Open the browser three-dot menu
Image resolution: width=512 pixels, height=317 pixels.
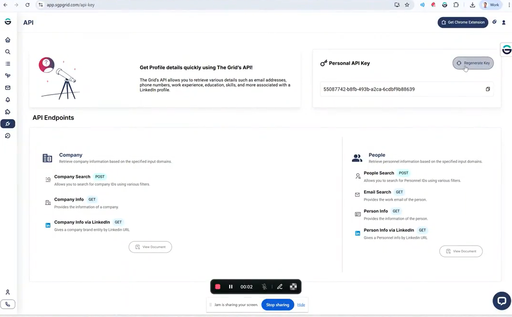pos(509,5)
